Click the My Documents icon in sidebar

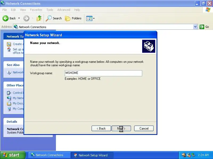click(x=9, y=103)
